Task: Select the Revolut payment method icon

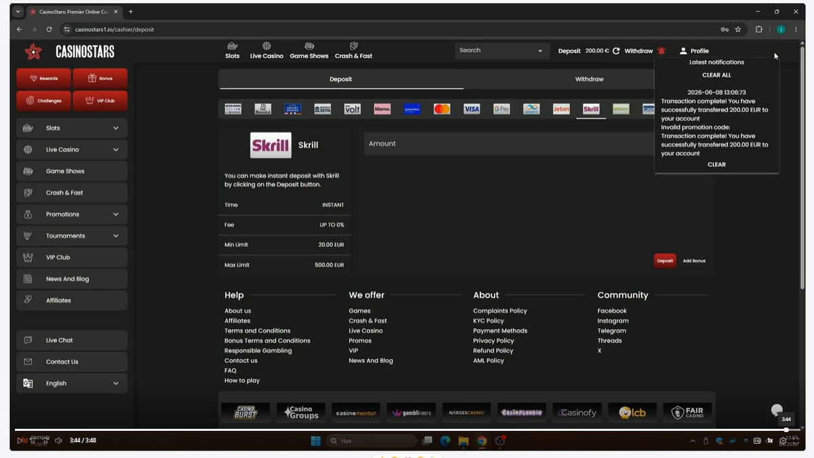Action: [263, 109]
